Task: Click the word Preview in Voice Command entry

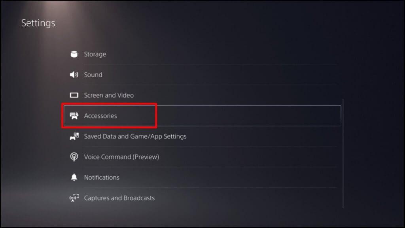Action: point(146,157)
